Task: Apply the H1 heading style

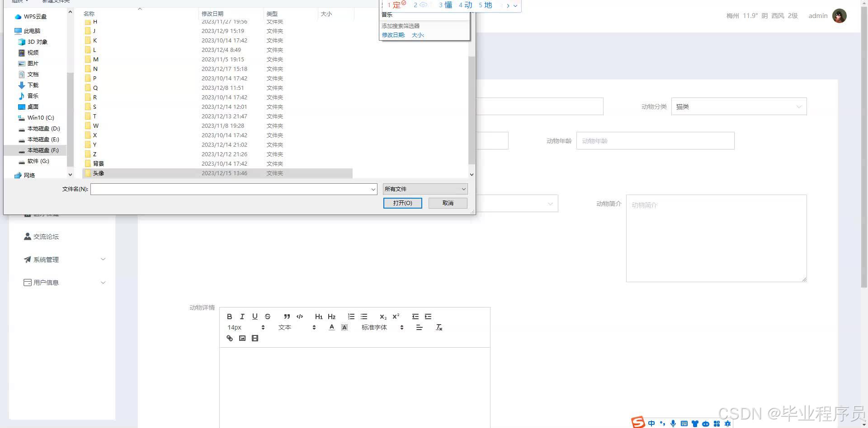Action: point(319,316)
